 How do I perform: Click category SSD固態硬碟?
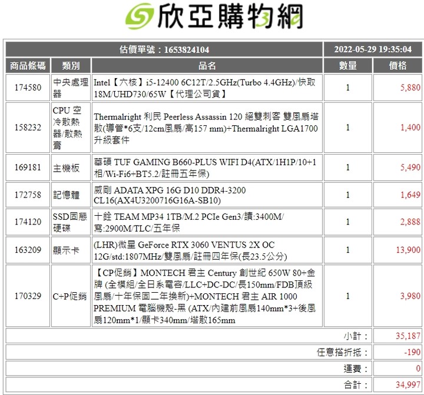(x=69, y=222)
